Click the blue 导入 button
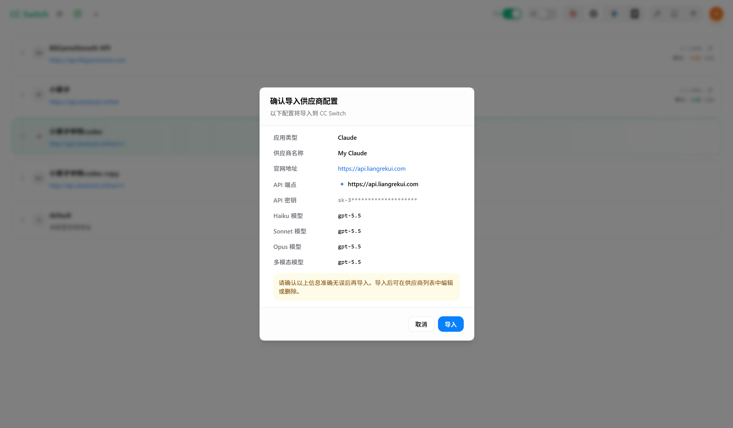 [451, 324]
